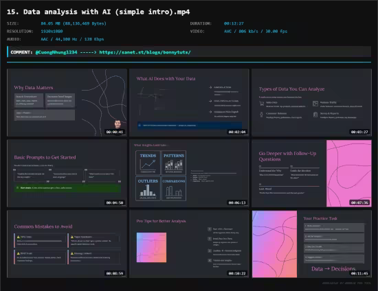The width and height of the screenshot is (378, 291).
Task: Select the thumbnail with Trends and Patterns boxes
Action: (x=189, y=174)
